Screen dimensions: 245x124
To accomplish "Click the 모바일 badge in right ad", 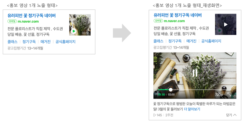I will pyautogui.click(x=158, y=21).
